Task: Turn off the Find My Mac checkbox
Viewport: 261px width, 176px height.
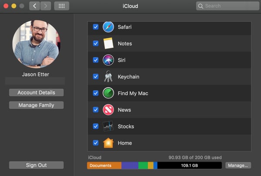Action: point(96,93)
